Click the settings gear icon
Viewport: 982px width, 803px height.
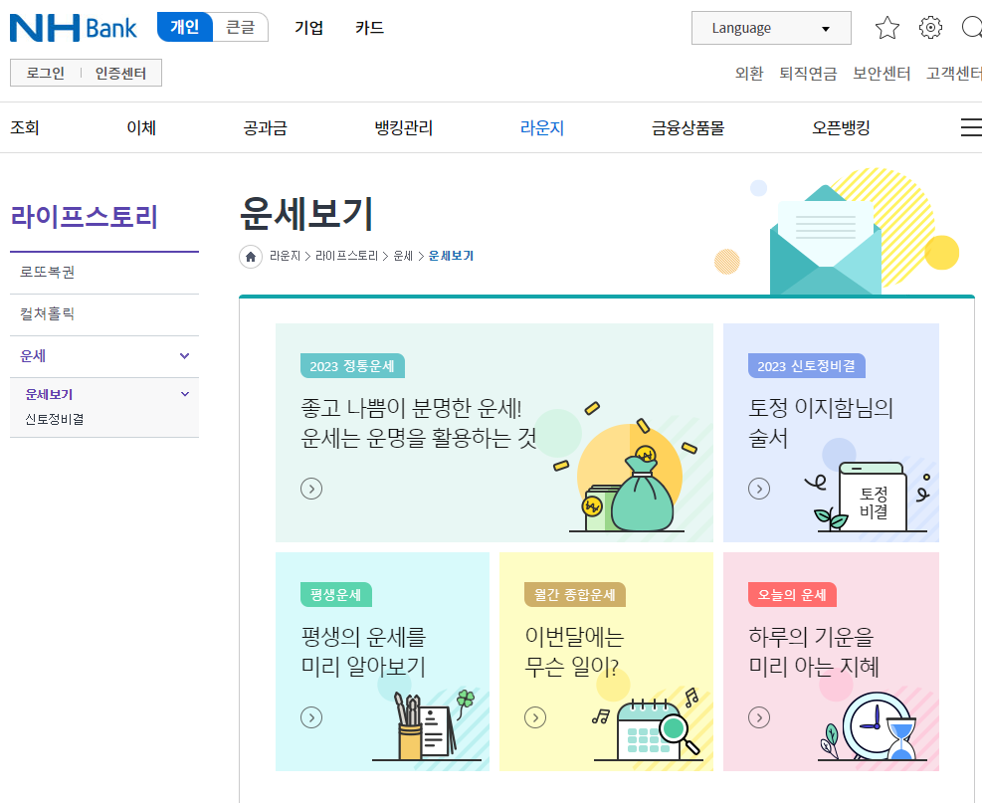point(930,27)
